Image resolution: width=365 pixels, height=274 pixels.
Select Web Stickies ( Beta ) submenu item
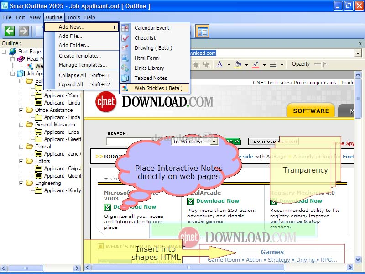coord(155,88)
